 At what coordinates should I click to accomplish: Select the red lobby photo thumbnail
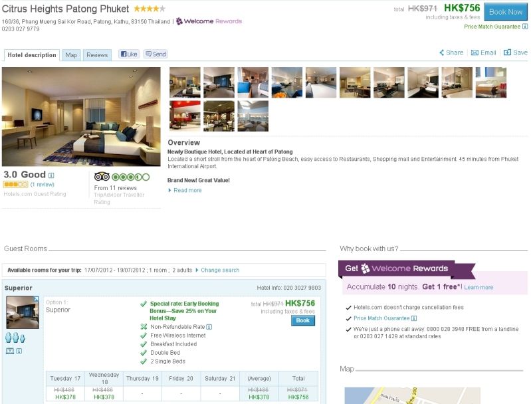coord(185,116)
